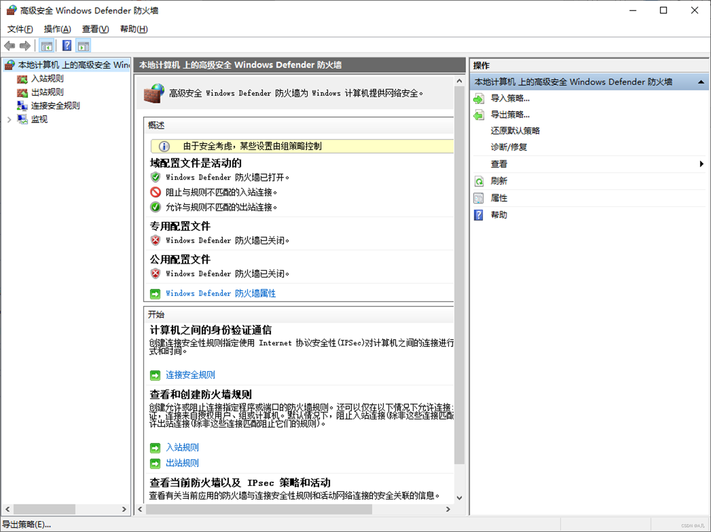Click the green arrow icon beside 连接安全规则 link
The image size is (711, 532).
(155, 375)
